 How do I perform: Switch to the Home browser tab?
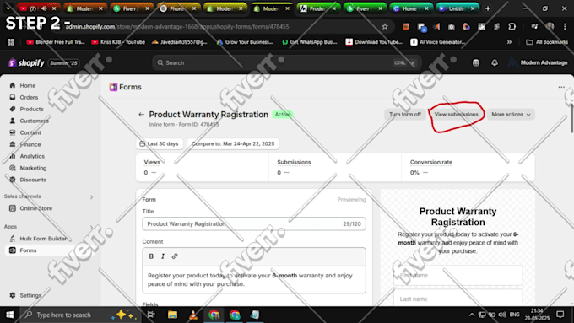[x=411, y=8]
